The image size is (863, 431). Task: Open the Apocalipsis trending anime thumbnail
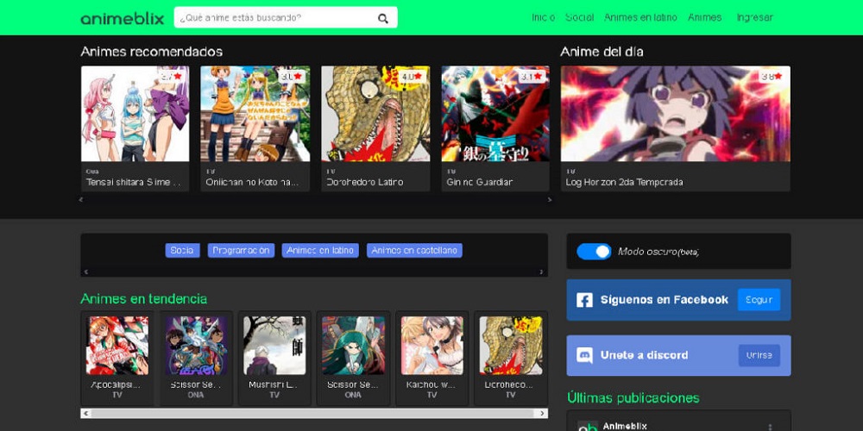tap(117, 346)
